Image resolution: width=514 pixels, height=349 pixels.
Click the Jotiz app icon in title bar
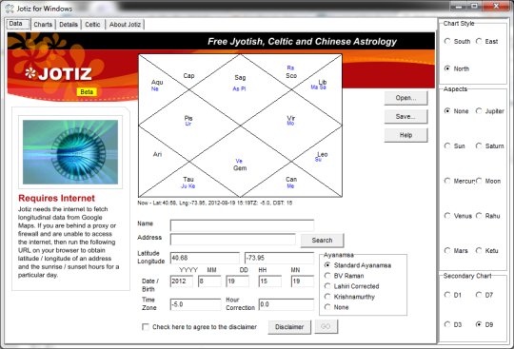(x=10, y=9)
